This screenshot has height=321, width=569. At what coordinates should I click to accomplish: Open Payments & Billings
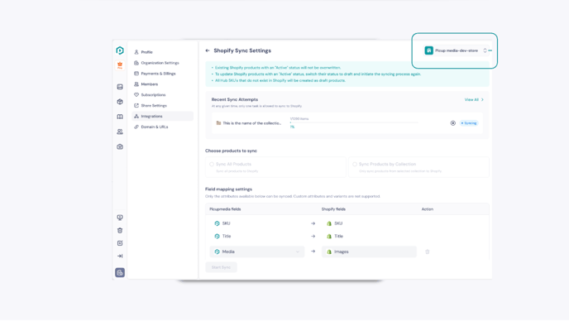point(162,74)
